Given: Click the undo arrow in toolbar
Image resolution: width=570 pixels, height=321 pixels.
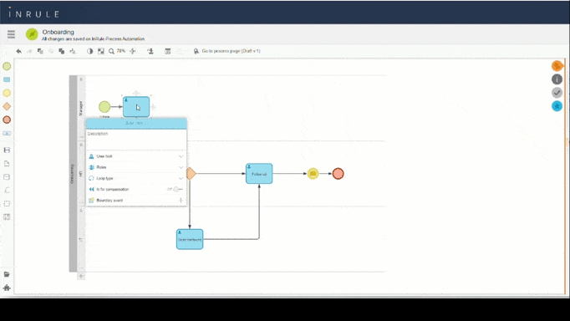Looking at the screenshot, I should pyautogui.click(x=19, y=51).
